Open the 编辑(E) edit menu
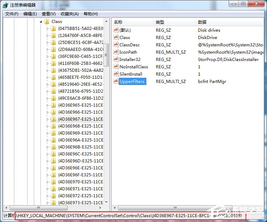The height and width of the screenshot is (222, 267). click(30, 14)
